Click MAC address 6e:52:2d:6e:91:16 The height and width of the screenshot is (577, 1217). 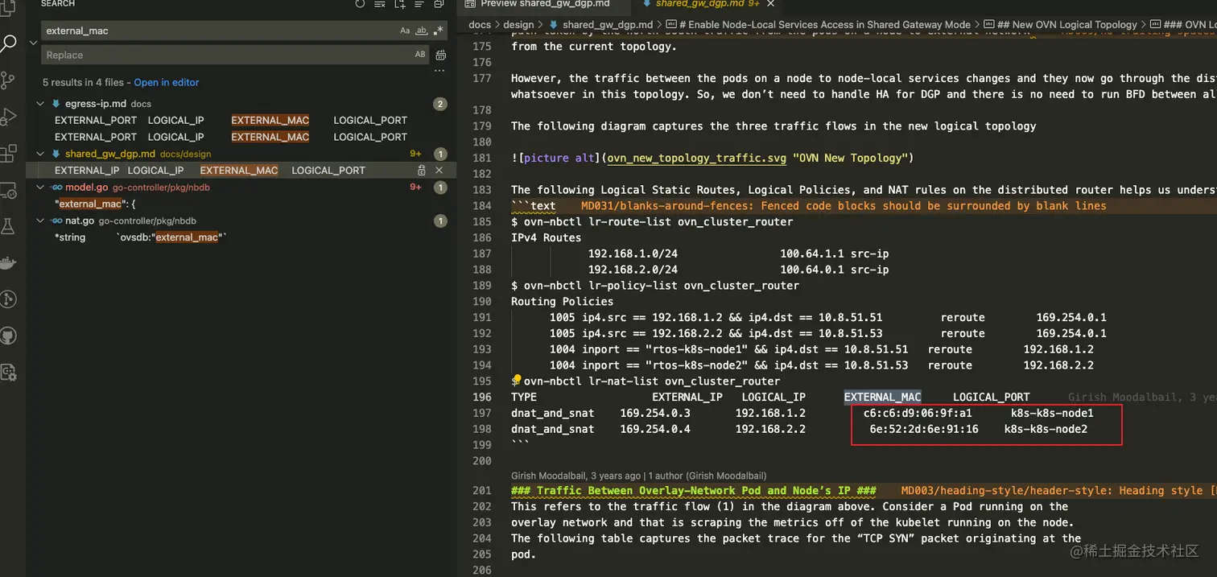[x=924, y=429]
